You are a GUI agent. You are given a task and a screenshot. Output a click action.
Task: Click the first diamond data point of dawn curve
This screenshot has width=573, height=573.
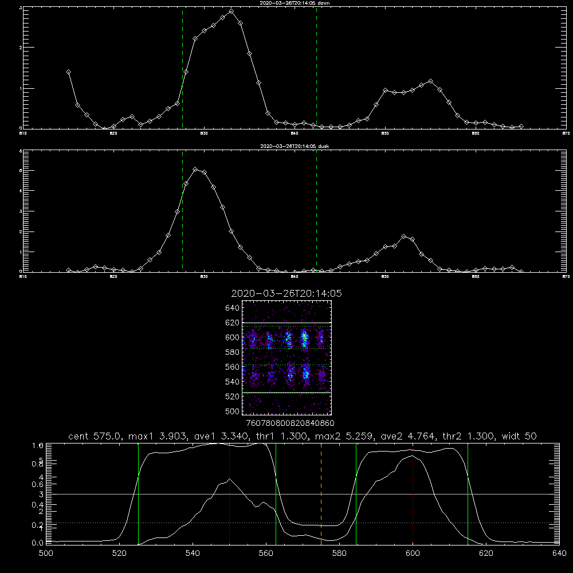point(68,72)
